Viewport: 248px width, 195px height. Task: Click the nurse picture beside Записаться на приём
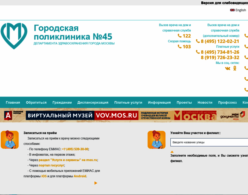10,139
